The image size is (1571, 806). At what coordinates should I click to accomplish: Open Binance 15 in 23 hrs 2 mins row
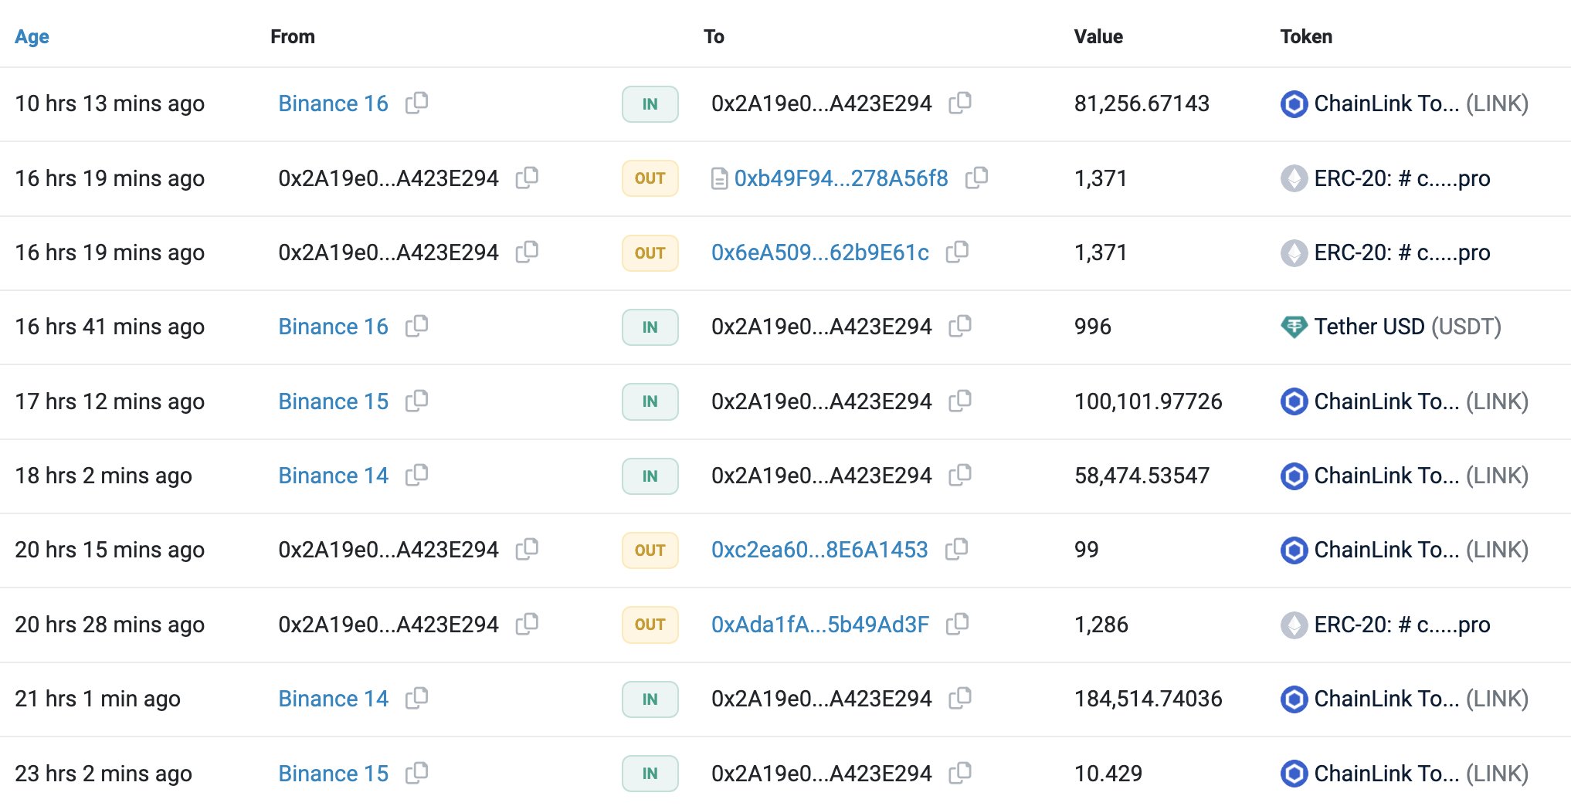333,774
